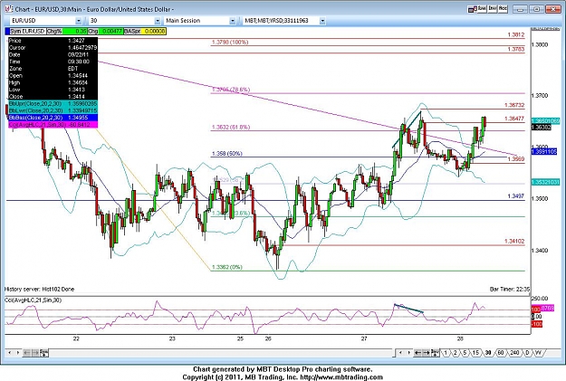The width and height of the screenshot is (566, 381).
Task: Click the small right triangle beside the interval tabs
Action: pyautogui.click(x=409, y=353)
